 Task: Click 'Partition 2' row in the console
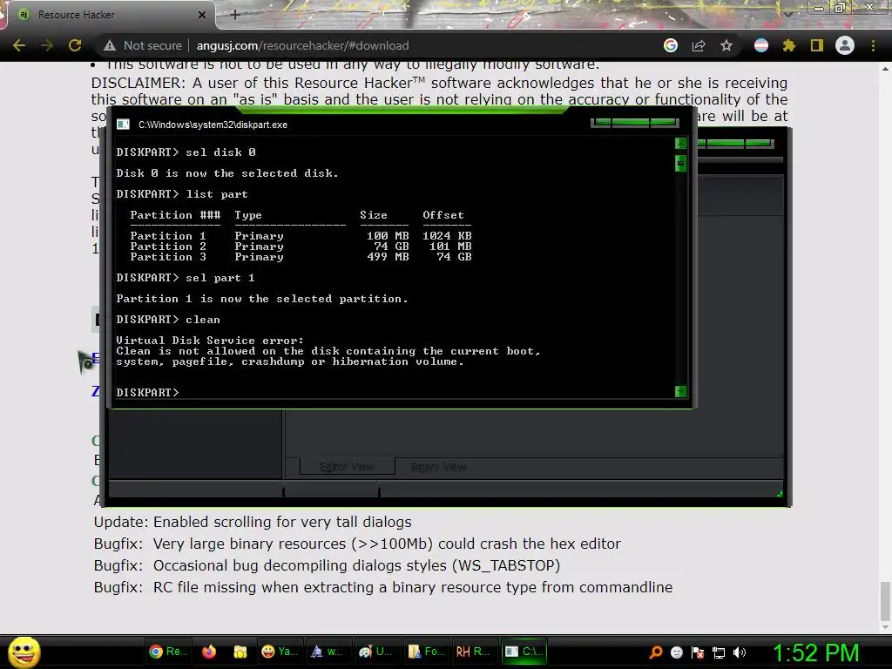(x=301, y=247)
